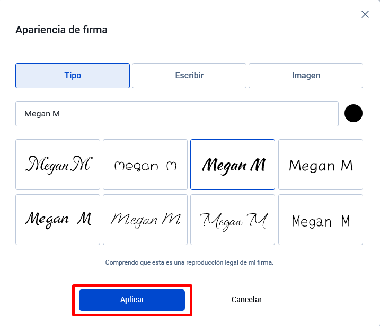Apply the signature with Aplicar
Viewport: 380px width, 326px height.
132,300
